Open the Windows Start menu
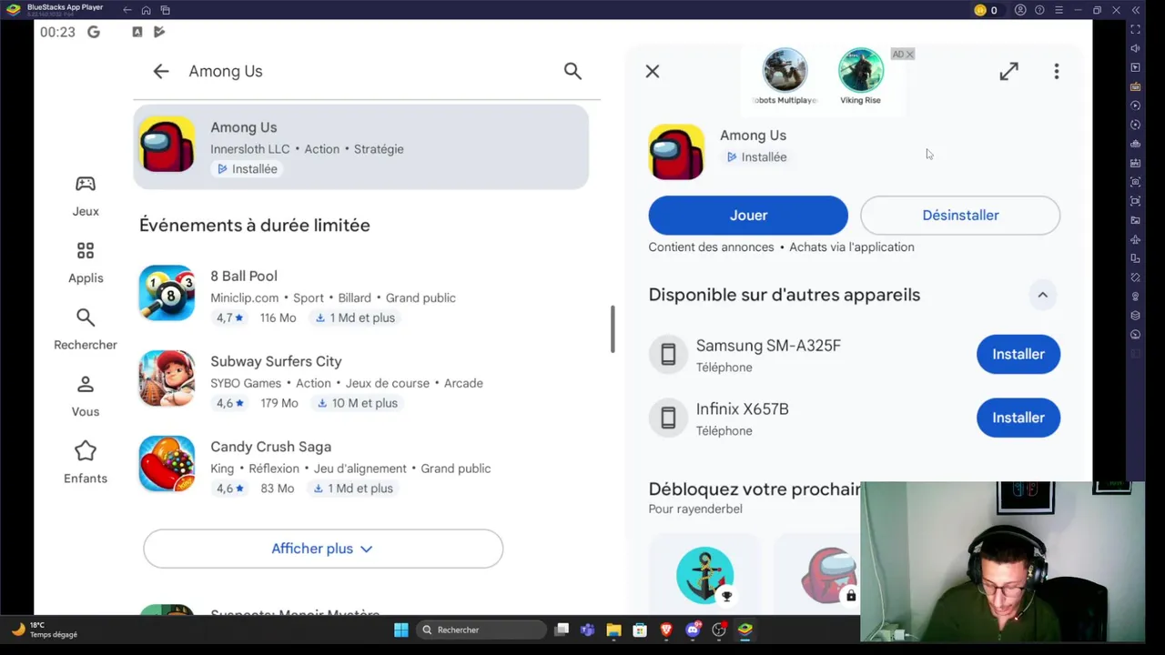Image resolution: width=1165 pixels, height=655 pixels. [401, 630]
